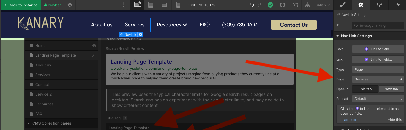Select Open in This tab
Viewport: 406px width, 130px height.
click(x=365, y=89)
